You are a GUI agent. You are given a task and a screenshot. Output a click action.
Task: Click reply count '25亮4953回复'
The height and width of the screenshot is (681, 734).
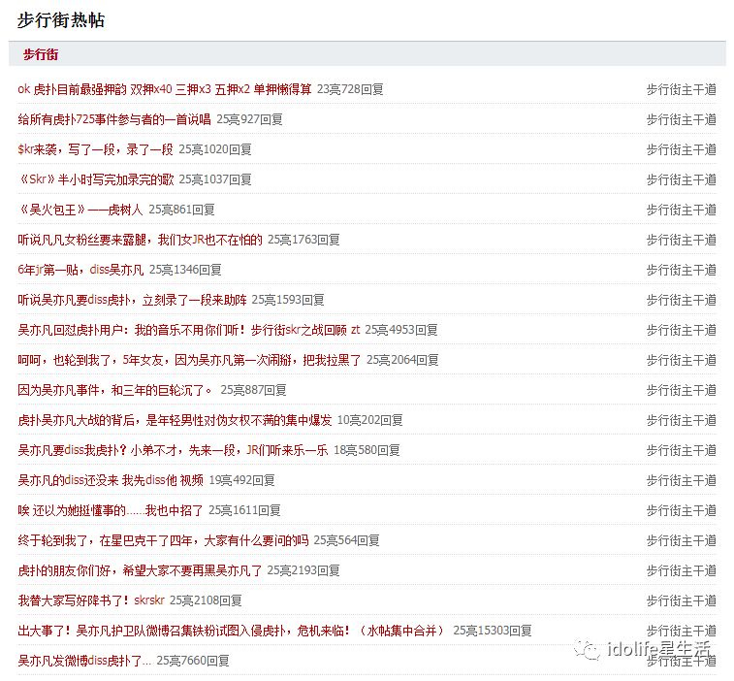point(401,330)
